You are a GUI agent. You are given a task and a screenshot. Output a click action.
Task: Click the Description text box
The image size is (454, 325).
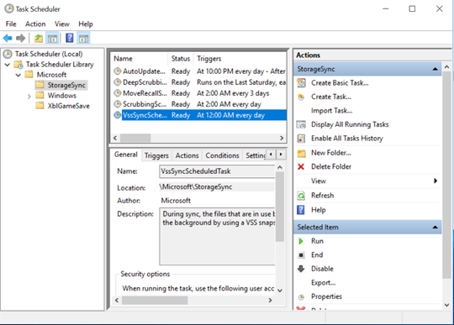217,236
